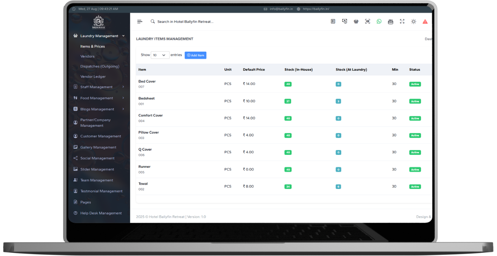Click the birthday cake icon
Viewport: 497px width, 256px height.
click(x=391, y=22)
